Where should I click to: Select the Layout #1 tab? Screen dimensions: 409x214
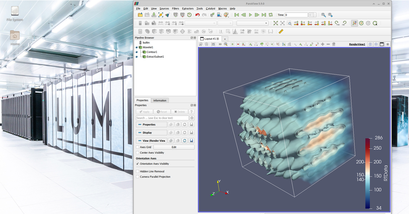pyautogui.click(x=209, y=39)
